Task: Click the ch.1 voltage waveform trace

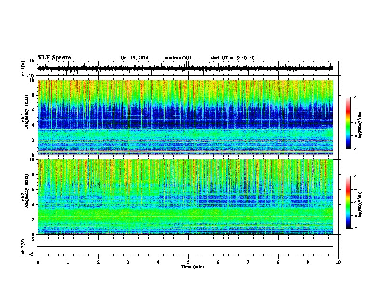Action: (x=185, y=68)
